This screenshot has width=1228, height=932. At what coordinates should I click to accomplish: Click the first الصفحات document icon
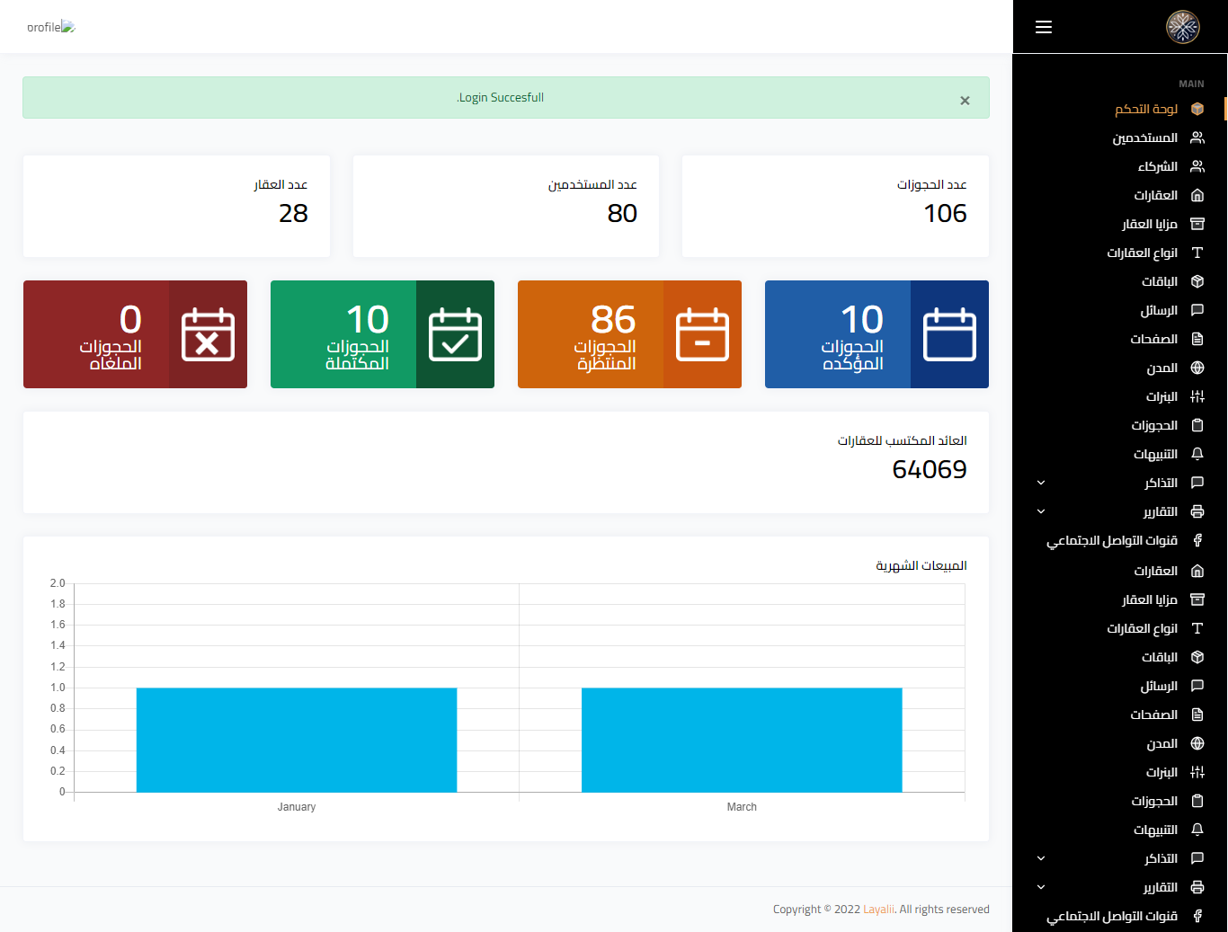coord(1197,339)
